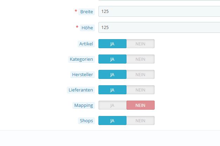Choose JA for Lieferanten
Screen dimensions: 220x146
pyautogui.click(x=112, y=90)
